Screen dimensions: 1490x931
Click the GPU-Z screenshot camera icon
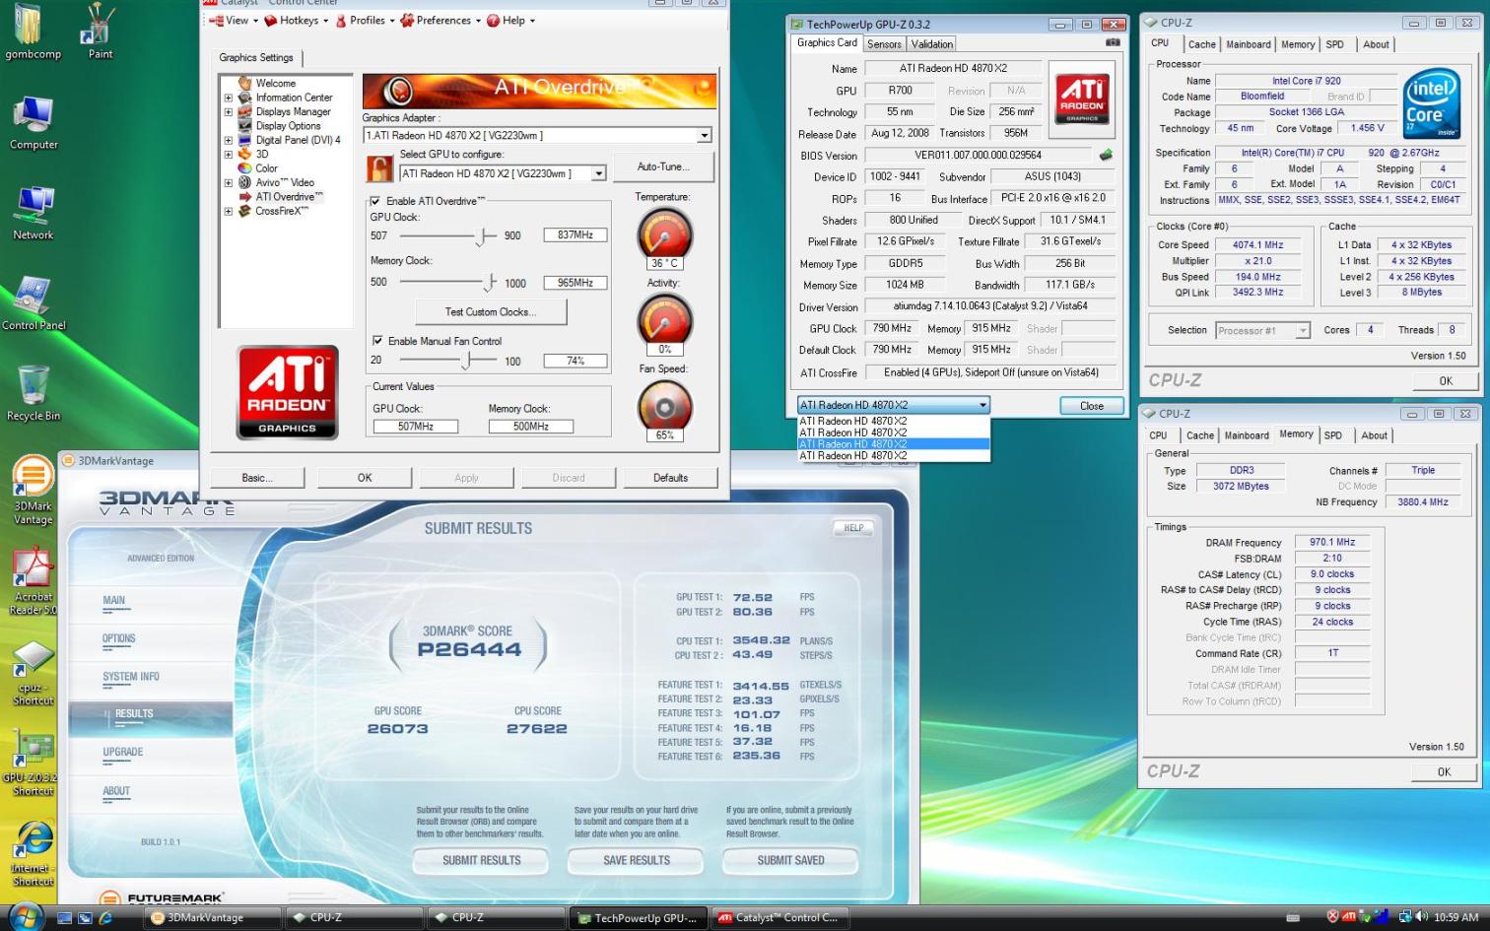pyautogui.click(x=1113, y=42)
